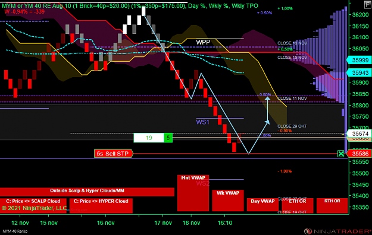Click the 18 nov date label
This screenshot has width=372, height=235.
pyautogui.click(x=192, y=223)
